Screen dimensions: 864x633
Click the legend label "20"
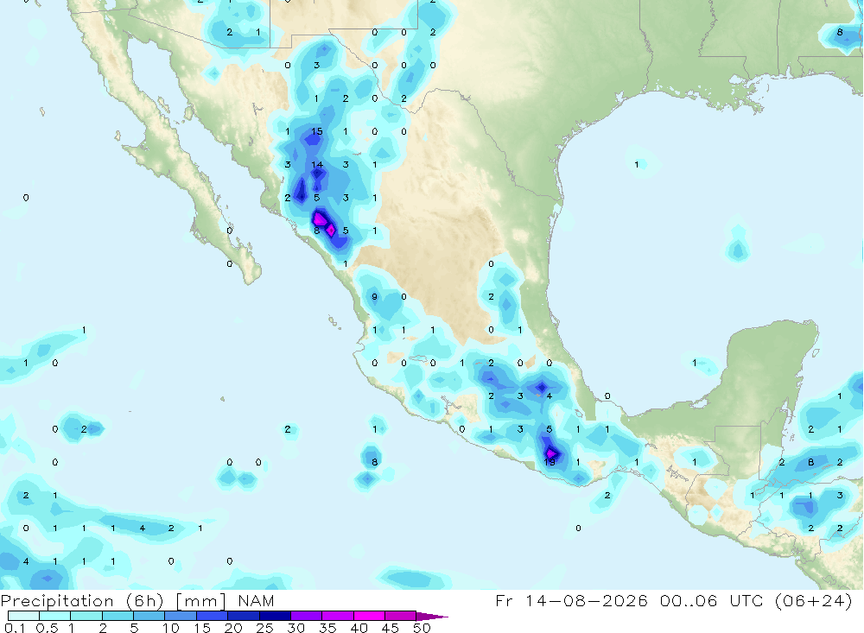[x=233, y=628]
